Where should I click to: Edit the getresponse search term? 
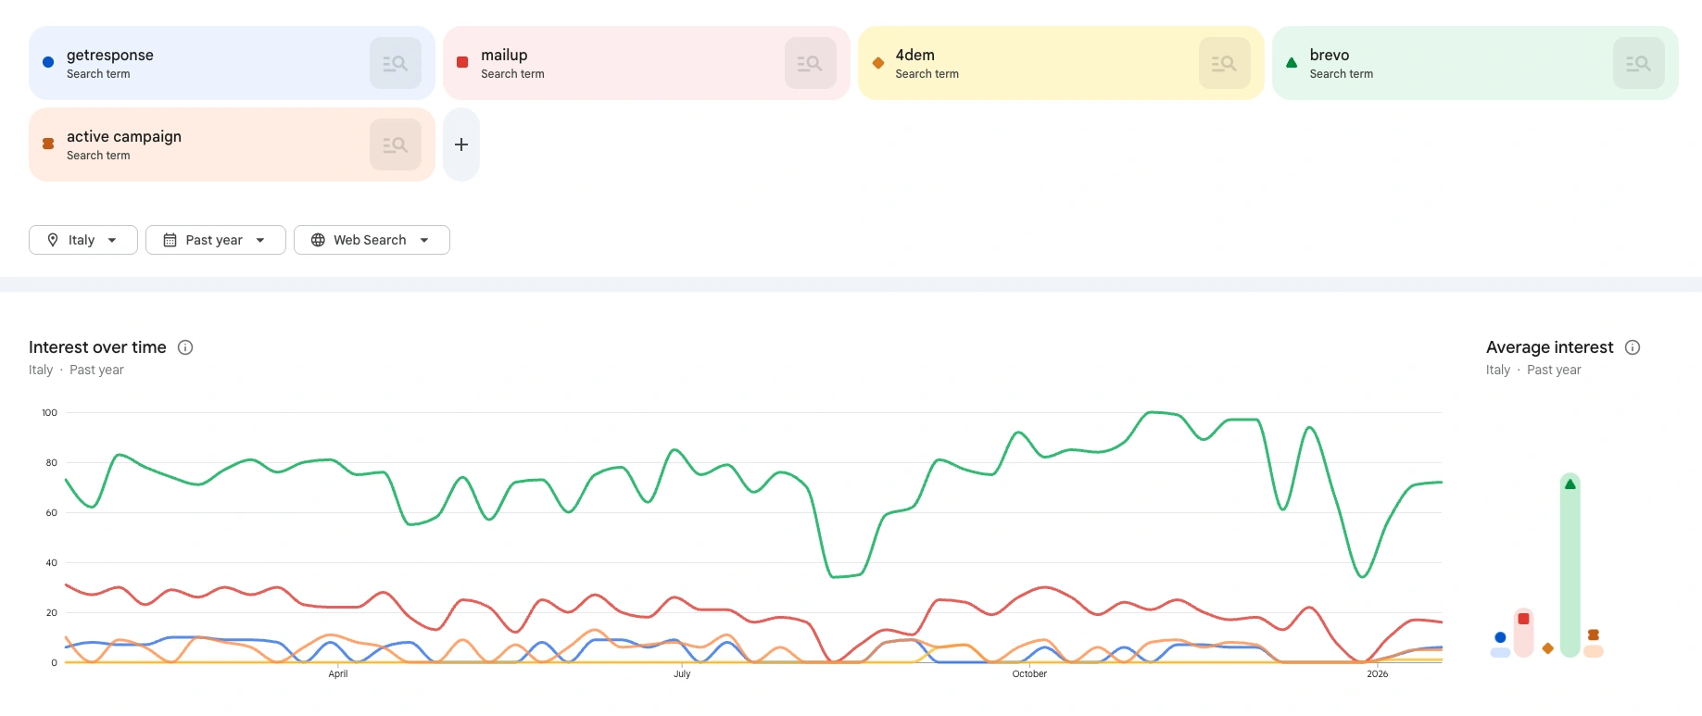tap(110, 56)
